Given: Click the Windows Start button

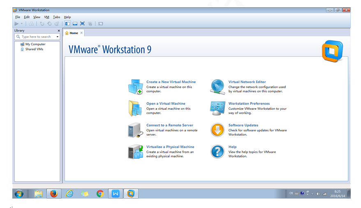Looking at the screenshot, I should pyautogui.click(x=19, y=194).
